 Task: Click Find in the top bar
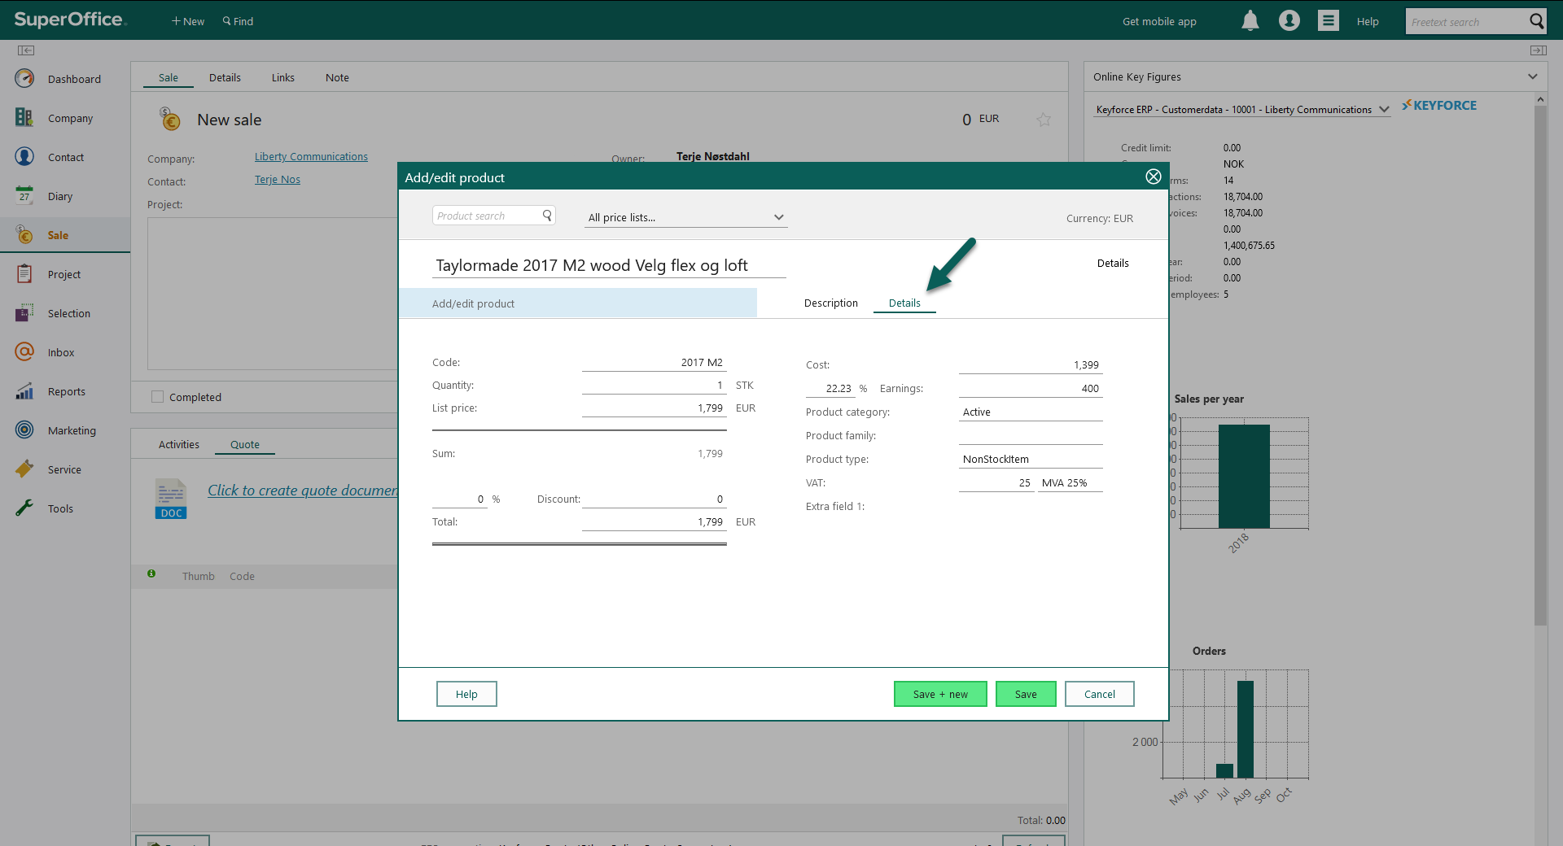tap(238, 21)
